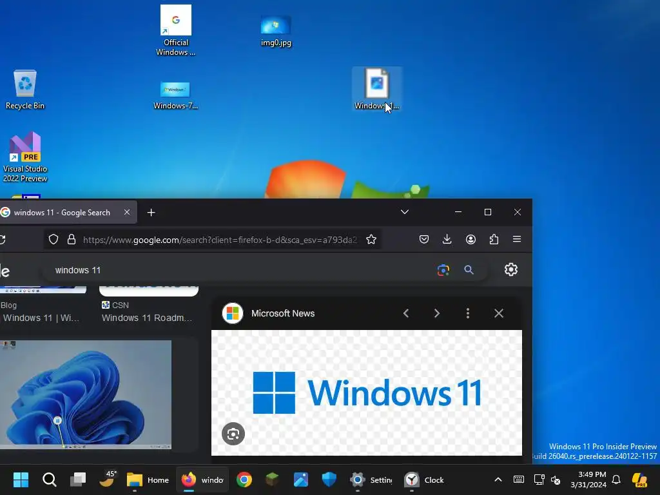Switch to the Firefox taskbar button
Viewport: 660px width, 495px height.
click(x=202, y=480)
